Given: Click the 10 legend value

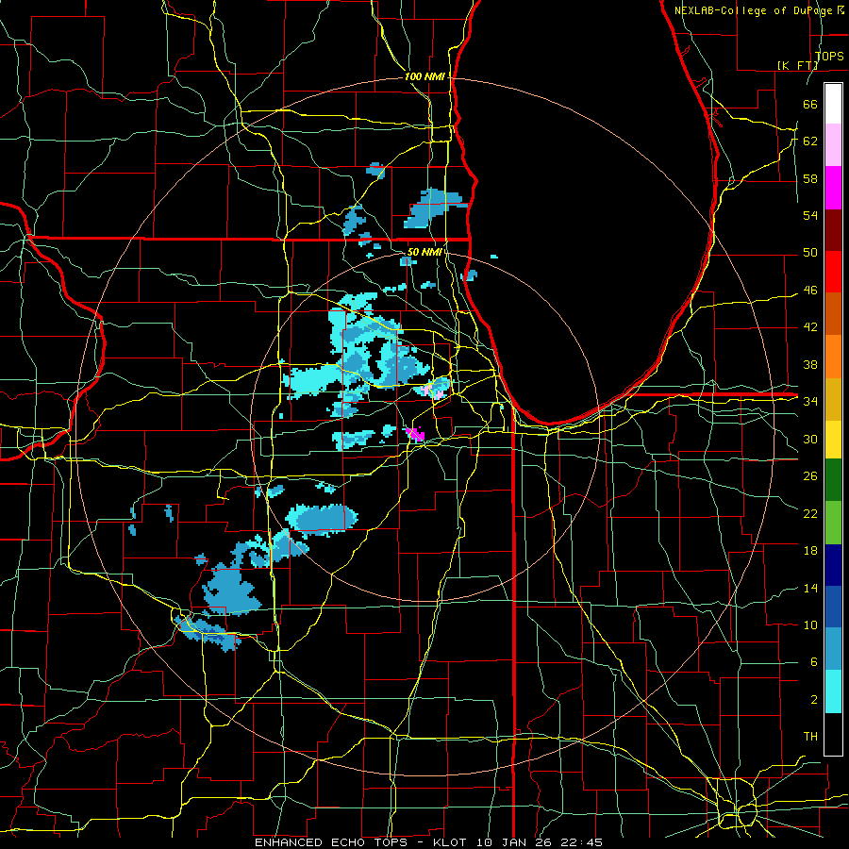Looking at the screenshot, I should [810, 624].
